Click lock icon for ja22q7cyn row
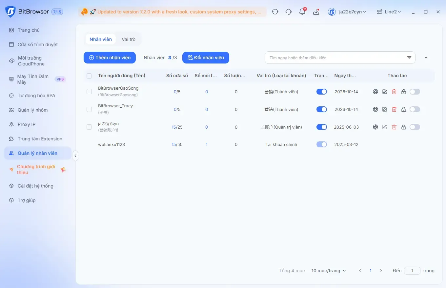446x288 pixels. (x=404, y=127)
